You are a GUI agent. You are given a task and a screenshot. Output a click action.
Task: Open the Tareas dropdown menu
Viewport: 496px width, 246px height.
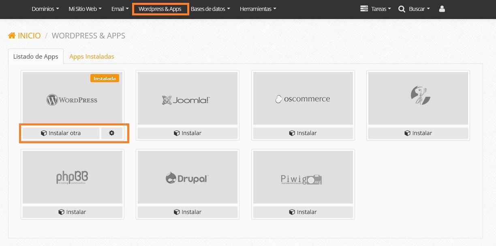pyautogui.click(x=376, y=9)
